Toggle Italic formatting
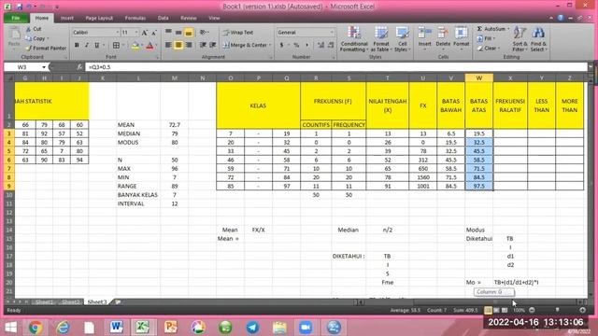 [87, 46]
